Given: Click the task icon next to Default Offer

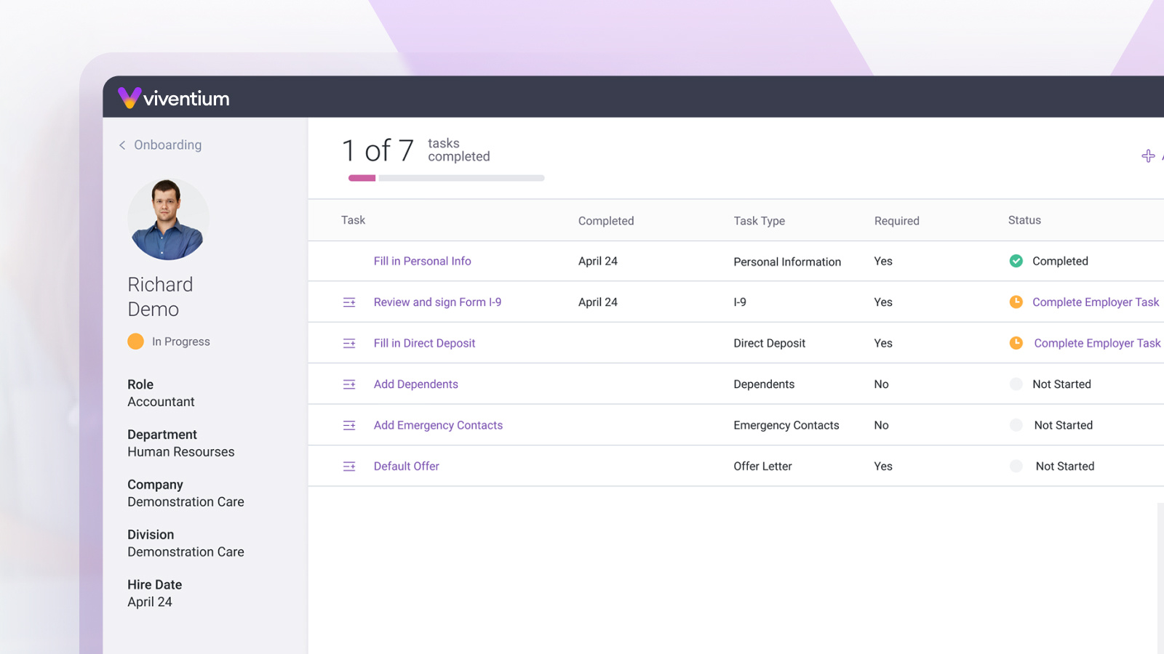Looking at the screenshot, I should (350, 466).
